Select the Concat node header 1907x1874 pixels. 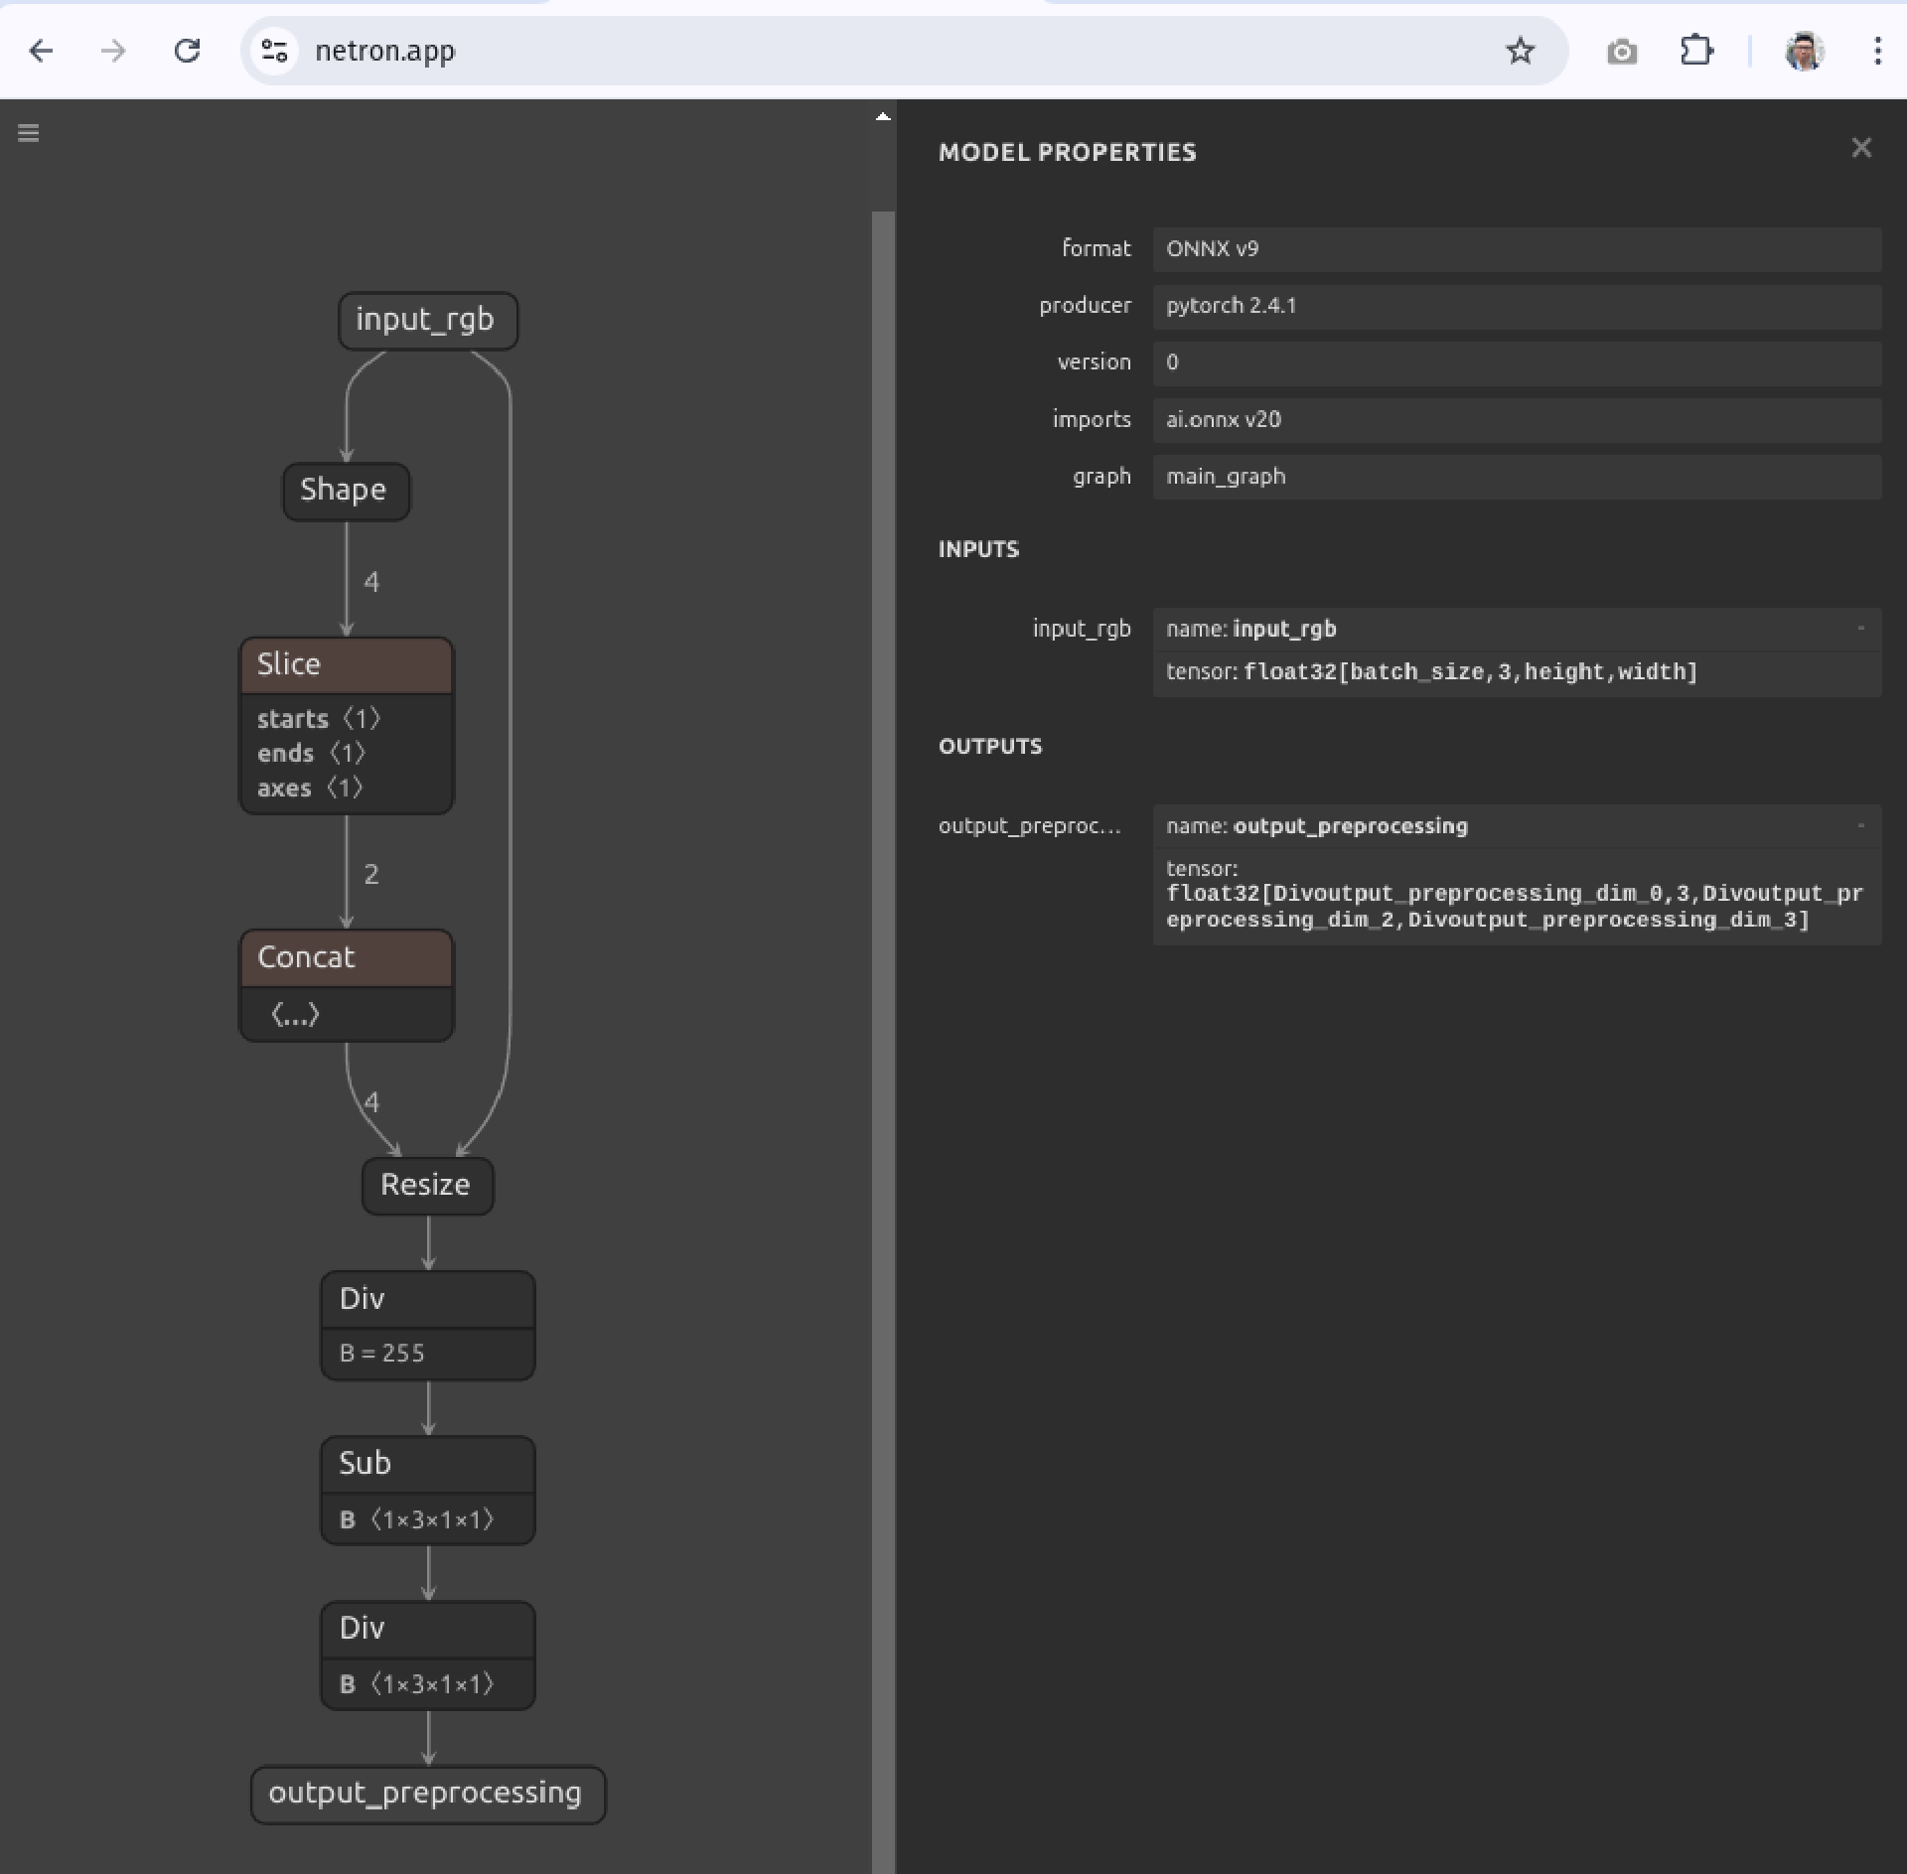[x=347, y=958]
